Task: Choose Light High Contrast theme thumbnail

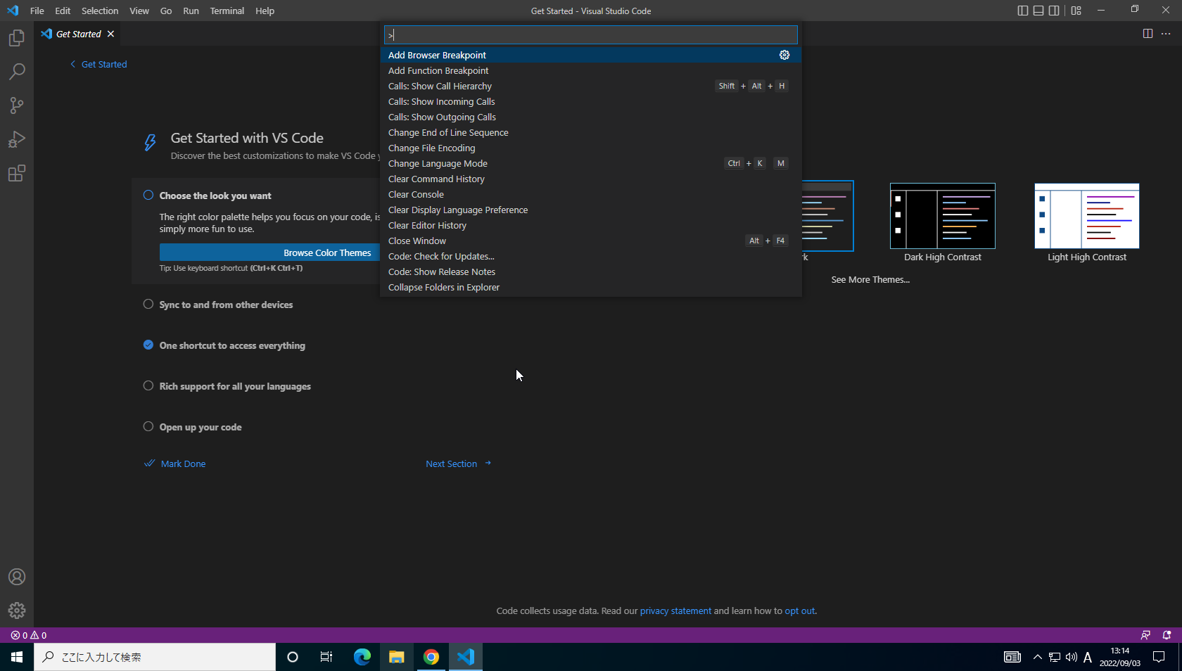Action: pos(1087,217)
